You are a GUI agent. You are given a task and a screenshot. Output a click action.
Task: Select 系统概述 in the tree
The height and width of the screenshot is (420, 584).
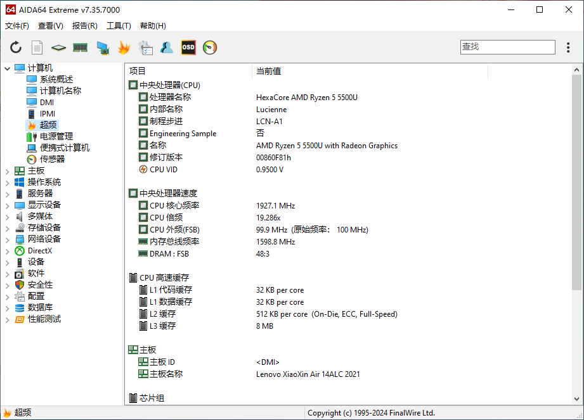[56, 79]
